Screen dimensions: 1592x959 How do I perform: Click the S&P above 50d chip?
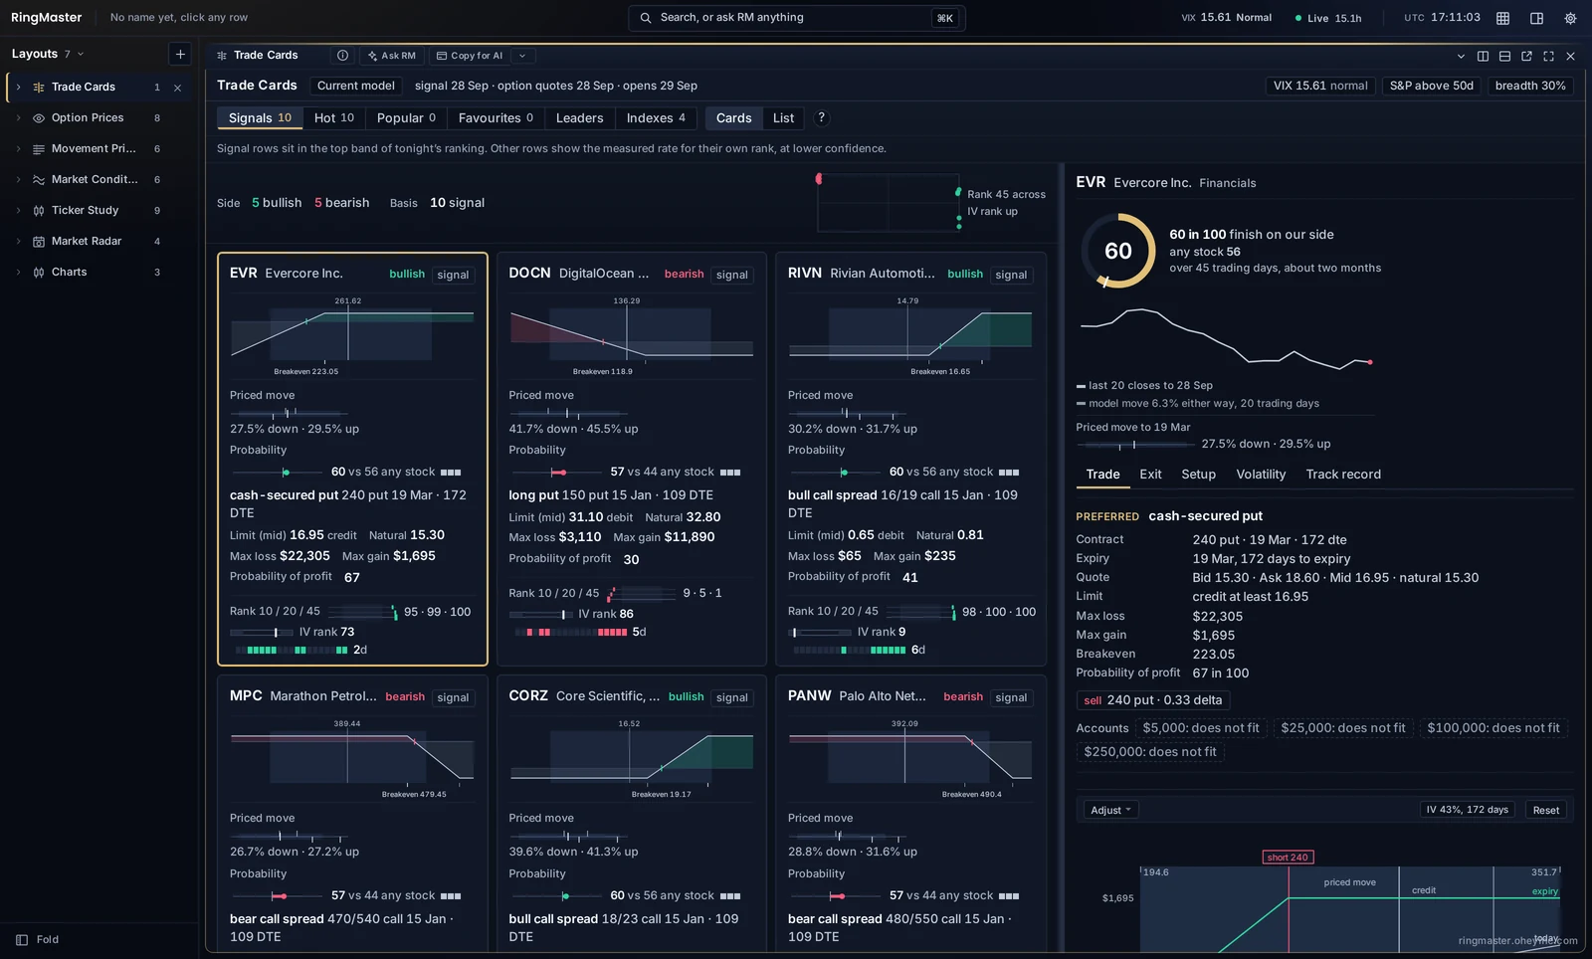click(x=1431, y=86)
